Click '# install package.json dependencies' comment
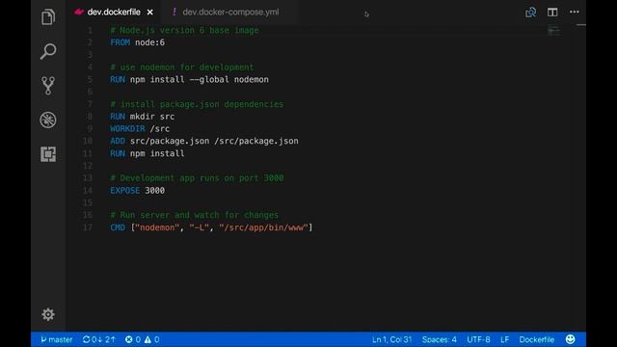The width and height of the screenshot is (617, 347). click(197, 104)
